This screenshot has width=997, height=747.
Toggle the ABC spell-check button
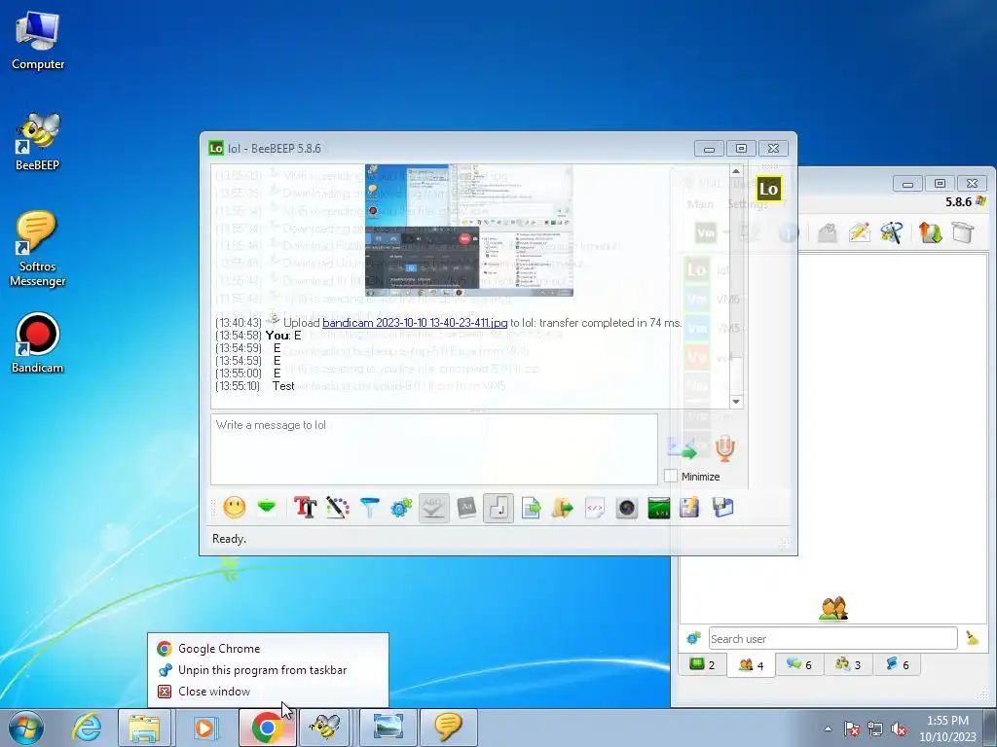pyautogui.click(x=433, y=508)
